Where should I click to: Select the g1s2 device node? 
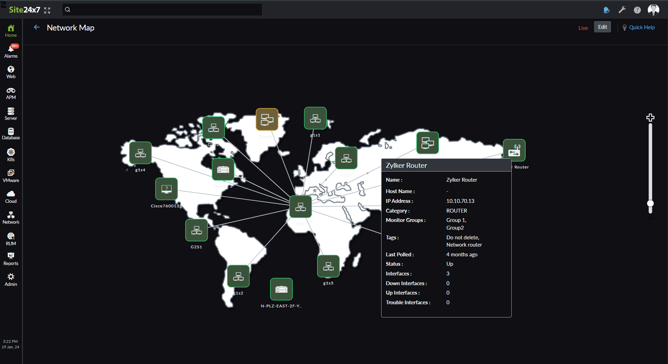pyautogui.click(x=238, y=276)
